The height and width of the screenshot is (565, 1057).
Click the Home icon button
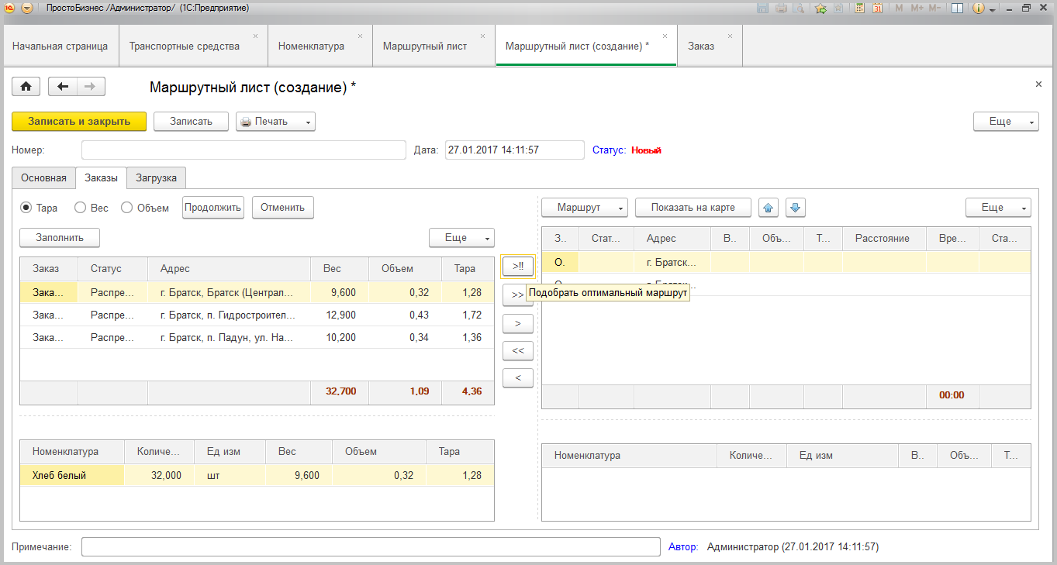26,87
